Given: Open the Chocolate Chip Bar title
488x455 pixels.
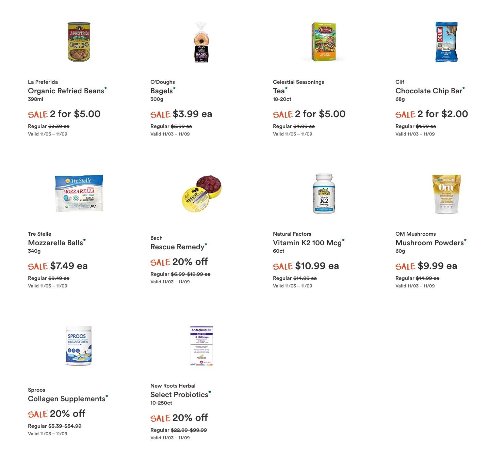Looking at the screenshot, I should pyautogui.click(x=429, y=91).
